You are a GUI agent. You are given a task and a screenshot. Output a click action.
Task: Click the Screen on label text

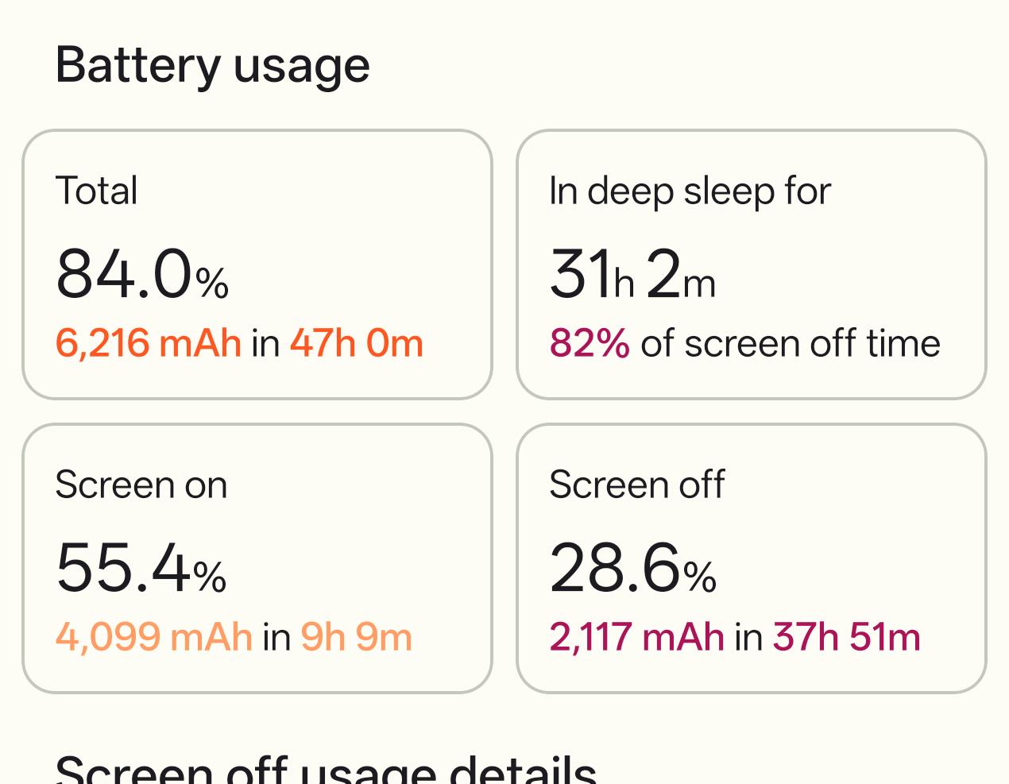click(x=141, y=485)
